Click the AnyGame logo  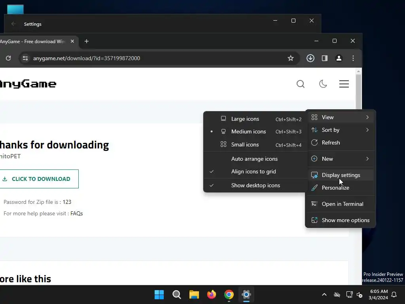[x=28, y=84]
